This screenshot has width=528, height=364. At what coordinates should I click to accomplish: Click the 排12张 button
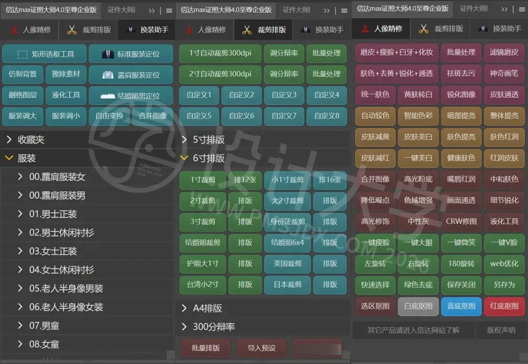245,180
